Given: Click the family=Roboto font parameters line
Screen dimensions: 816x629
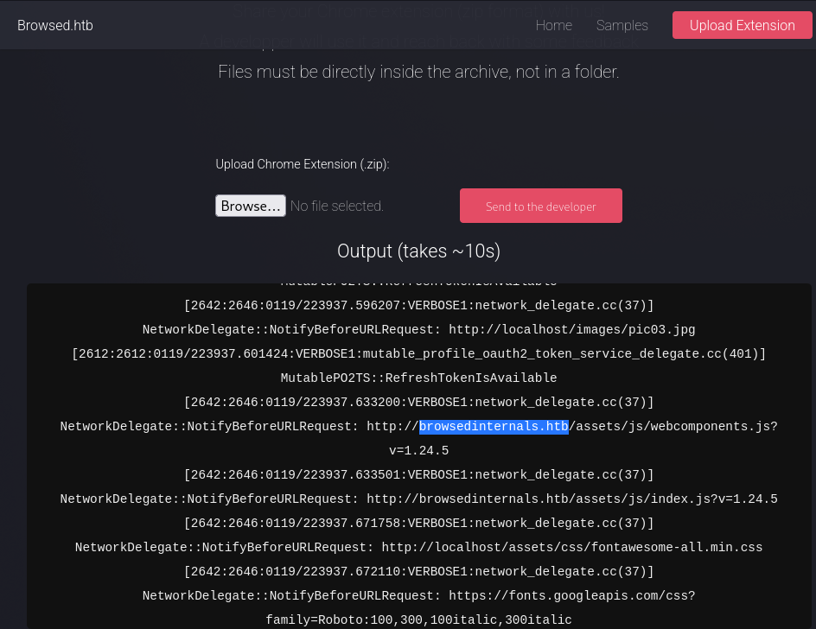Looking at the screenshot, I should (x=418, y=619).
